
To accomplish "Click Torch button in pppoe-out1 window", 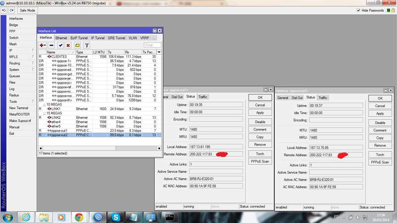I will coord(260,154).
